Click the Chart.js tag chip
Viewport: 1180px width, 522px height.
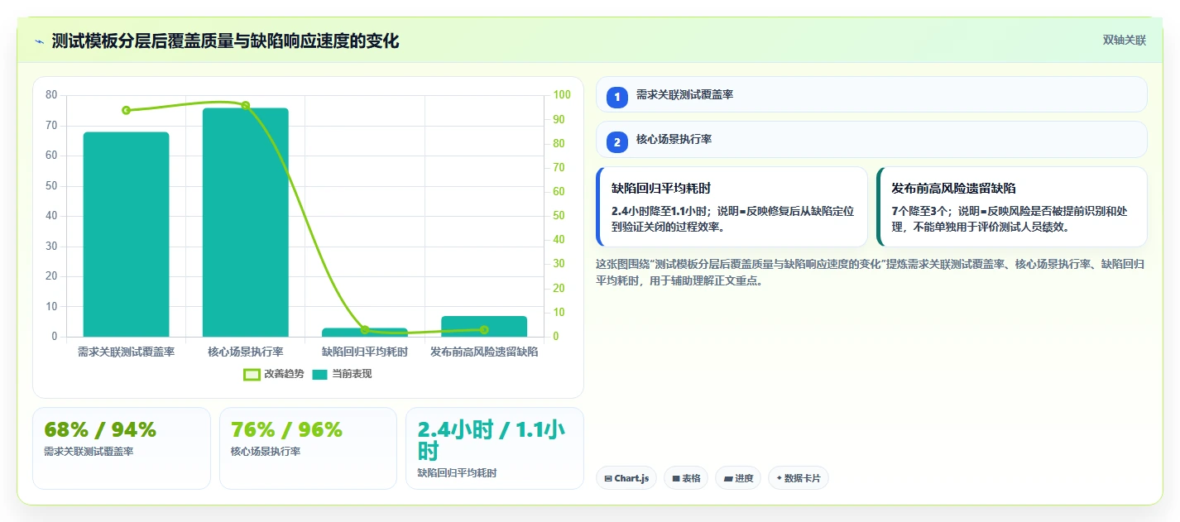coord(626,478)
